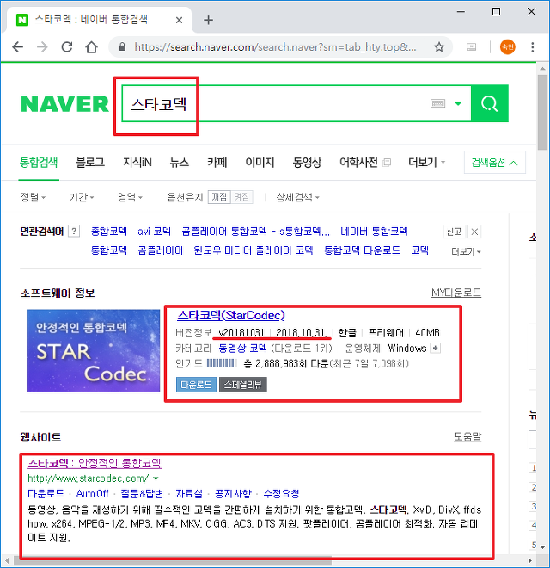Set 옵션유지 to 켜짐
Viewport: 550px width, 568px height.
(241, 197)
